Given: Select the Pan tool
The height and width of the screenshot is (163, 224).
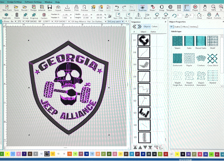Looking at the screenshot, I should click(205, 8).
